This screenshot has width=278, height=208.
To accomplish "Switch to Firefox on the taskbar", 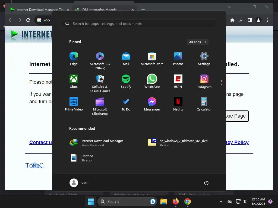I will pyautogui.click(x=176, y=201).
